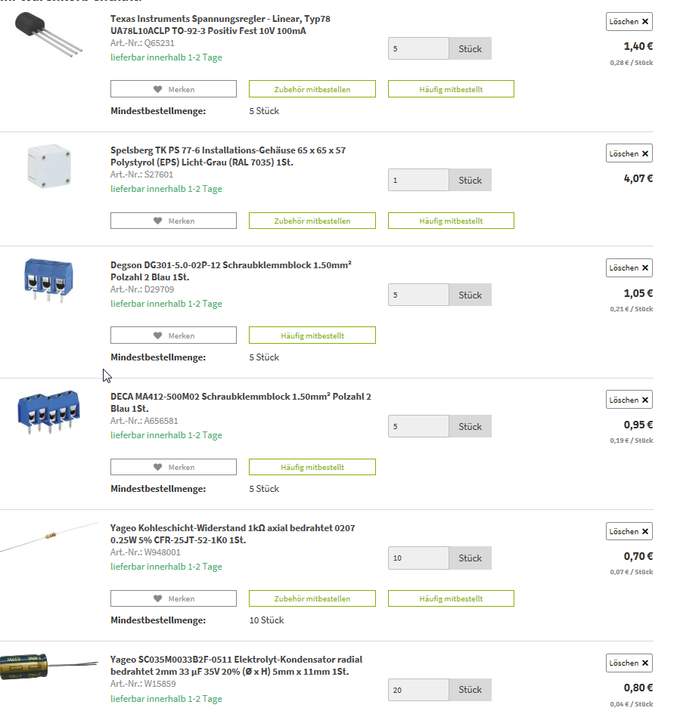The height and width of the screenshot is (714, 677).
Task: Click Merken heart for Yageo resistor
Action: [x=173, y=599]
